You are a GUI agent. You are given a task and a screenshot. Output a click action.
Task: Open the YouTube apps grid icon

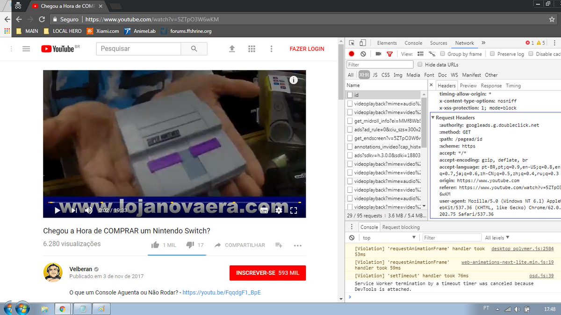pos(252,49)
